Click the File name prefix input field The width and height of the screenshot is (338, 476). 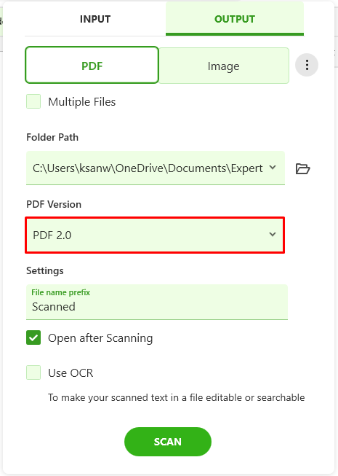157,302
